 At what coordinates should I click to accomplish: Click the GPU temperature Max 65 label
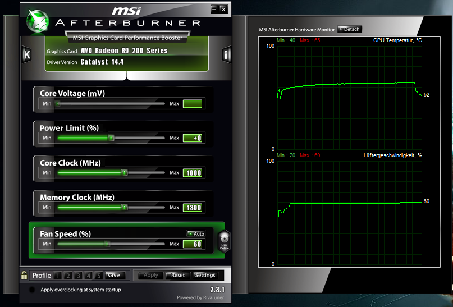pyautogui.click(x=310, y=40)
